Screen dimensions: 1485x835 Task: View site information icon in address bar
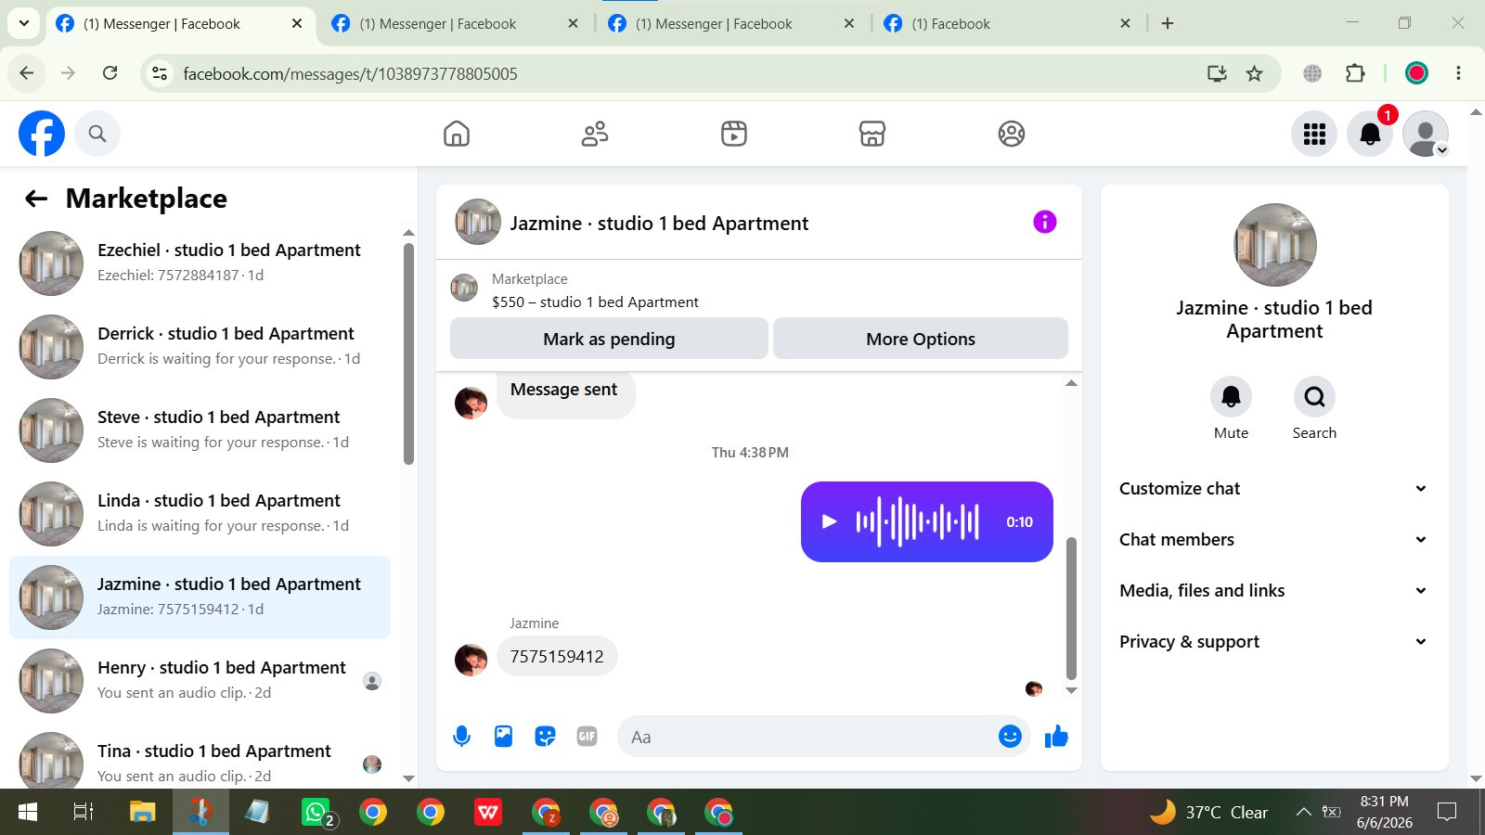click(160, 73)
